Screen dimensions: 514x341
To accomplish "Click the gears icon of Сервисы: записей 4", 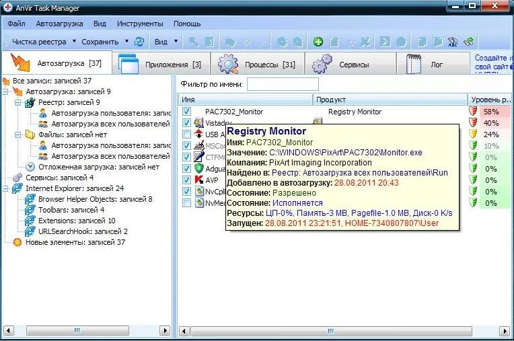I will tap(17, 178).
